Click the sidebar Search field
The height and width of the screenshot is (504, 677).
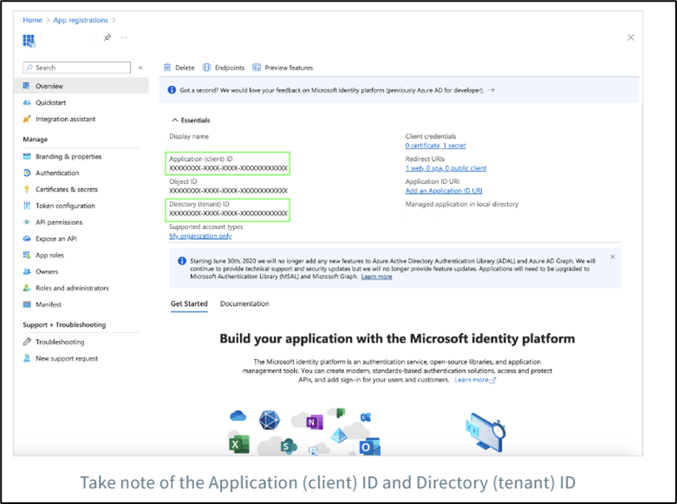point(77,67)
